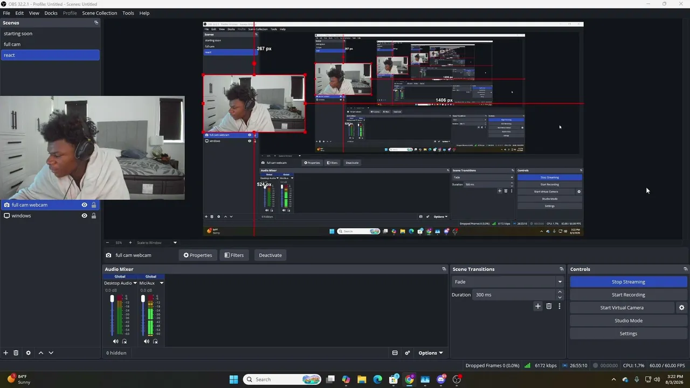The height and width of the screenshot is (388, 690).
Task: Expand Mic/Aux dropdown arrow
Action: point(161,283)
